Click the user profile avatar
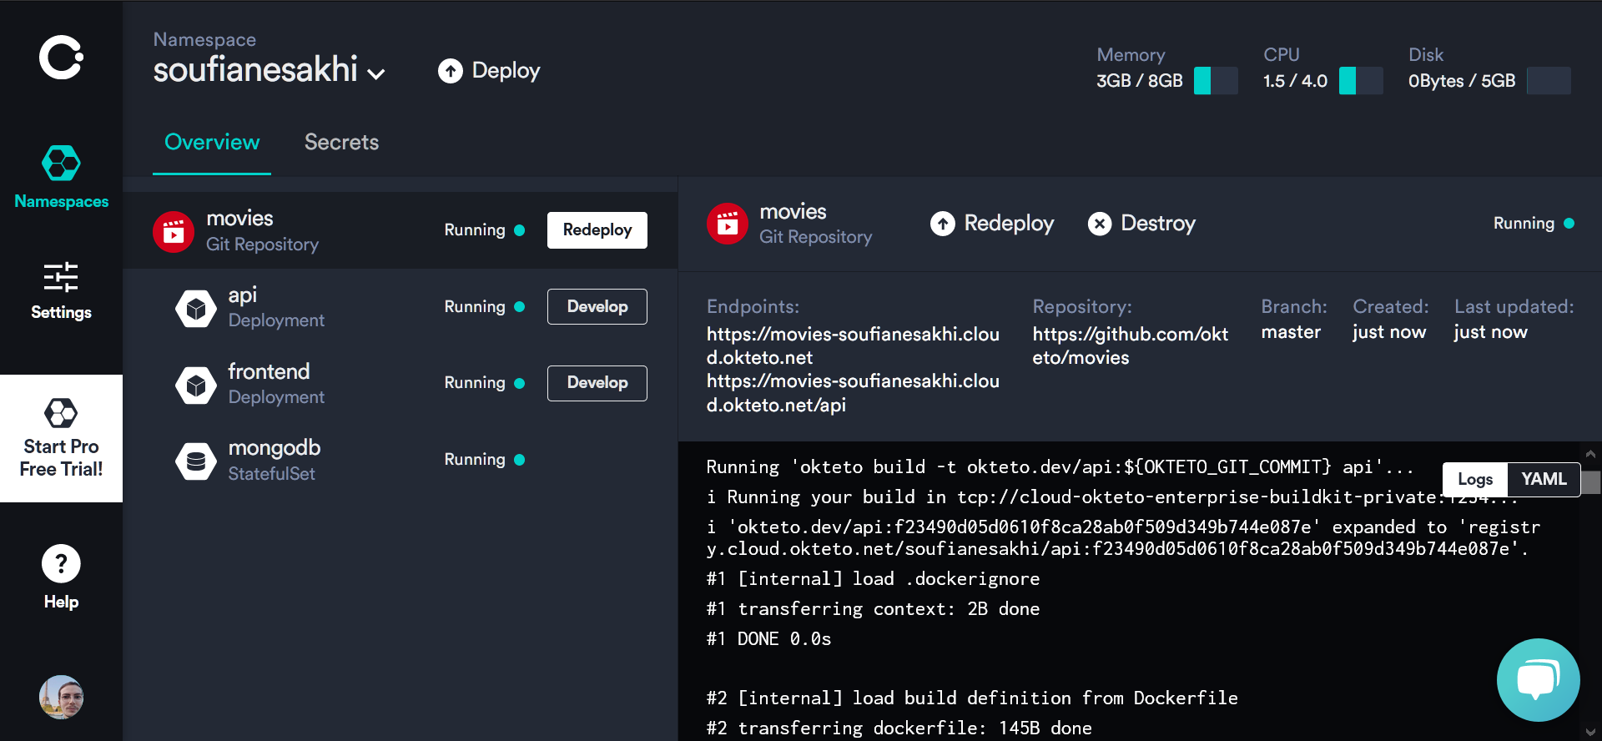 click(61, 697)
